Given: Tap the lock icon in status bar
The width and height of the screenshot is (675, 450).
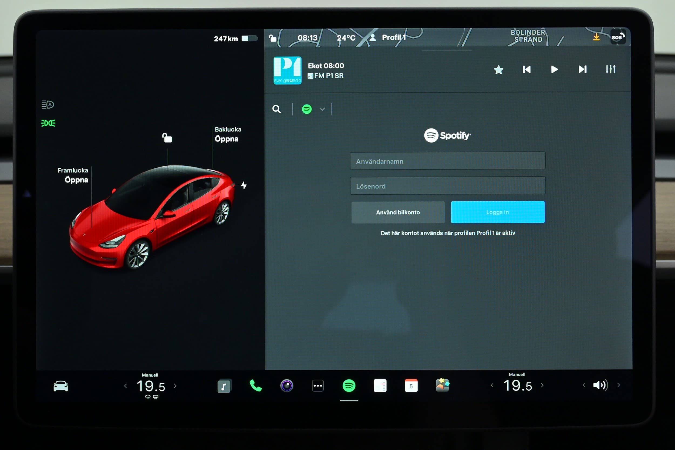Looking at the screenshot, I should 273,38.
